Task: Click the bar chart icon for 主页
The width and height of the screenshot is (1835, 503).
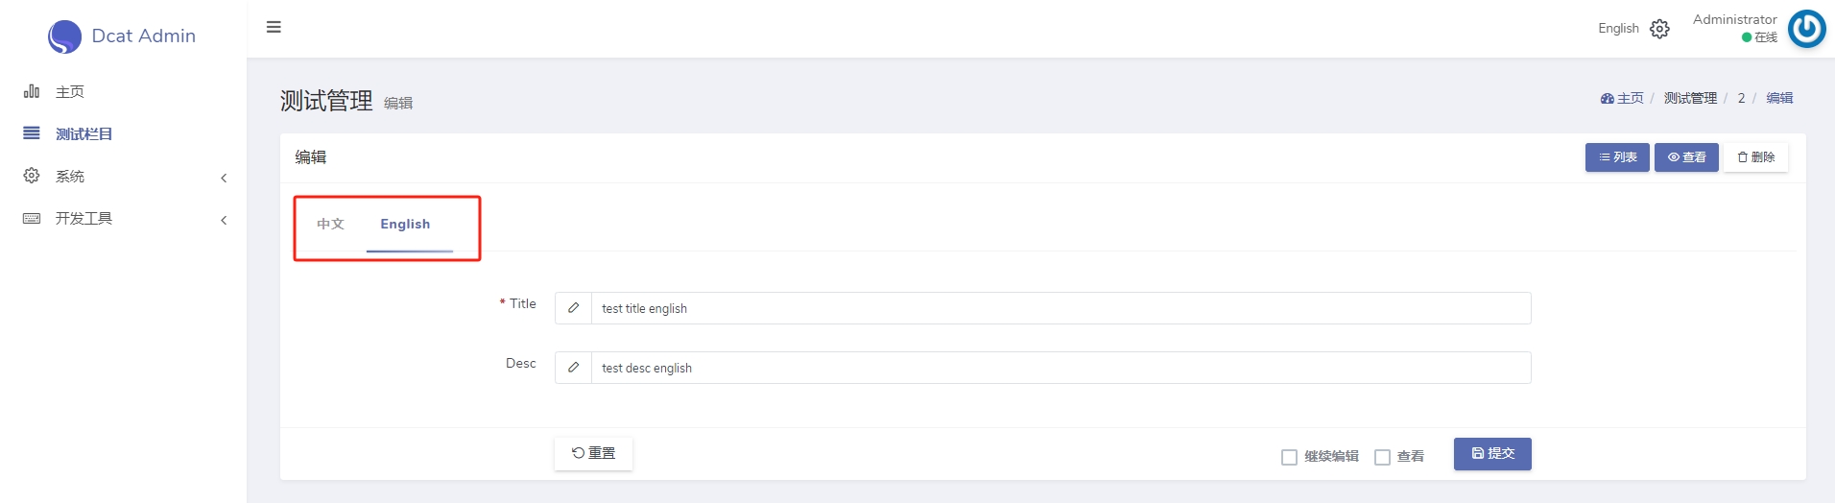Action: (32, 91)
